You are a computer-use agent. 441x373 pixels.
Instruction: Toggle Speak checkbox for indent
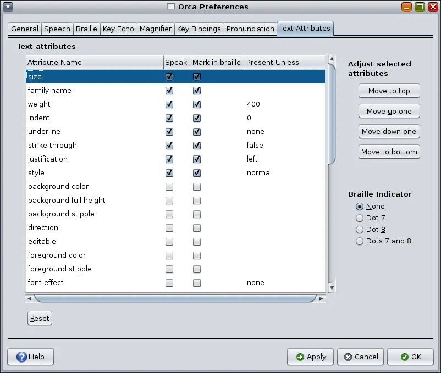(x=169, y=118)
